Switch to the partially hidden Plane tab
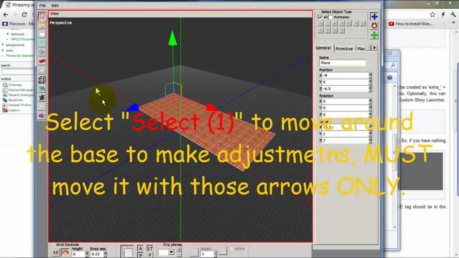 click(x=361, y=49)
